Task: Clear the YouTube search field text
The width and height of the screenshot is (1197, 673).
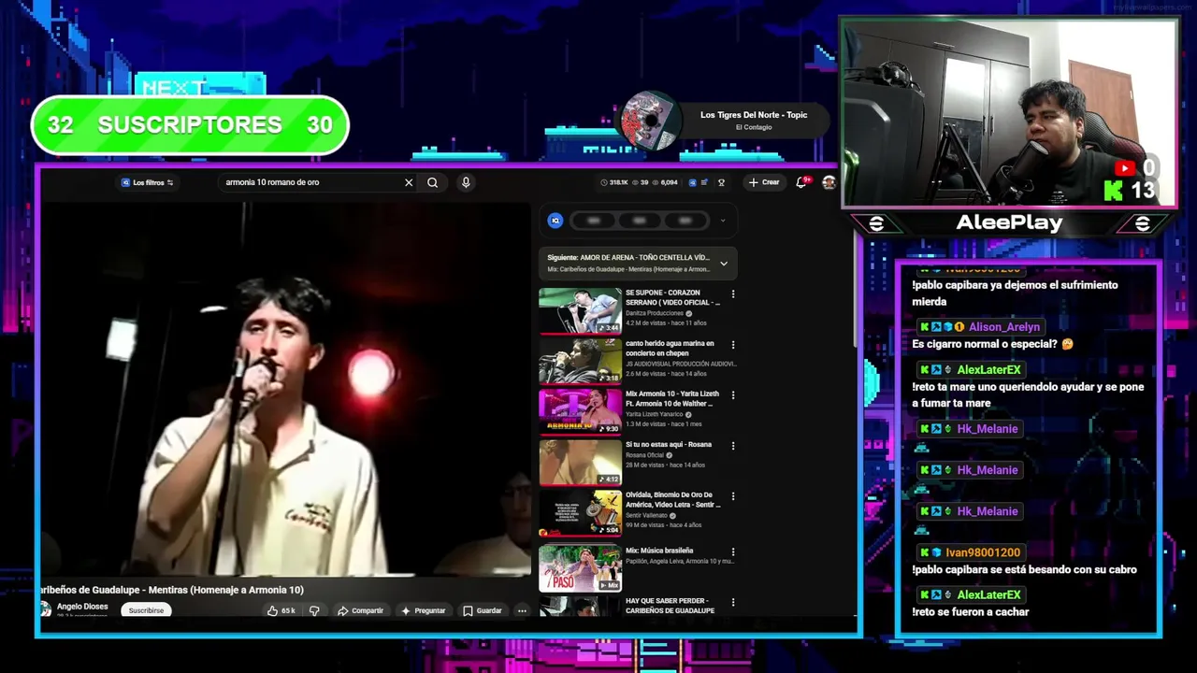Action: 409,182
